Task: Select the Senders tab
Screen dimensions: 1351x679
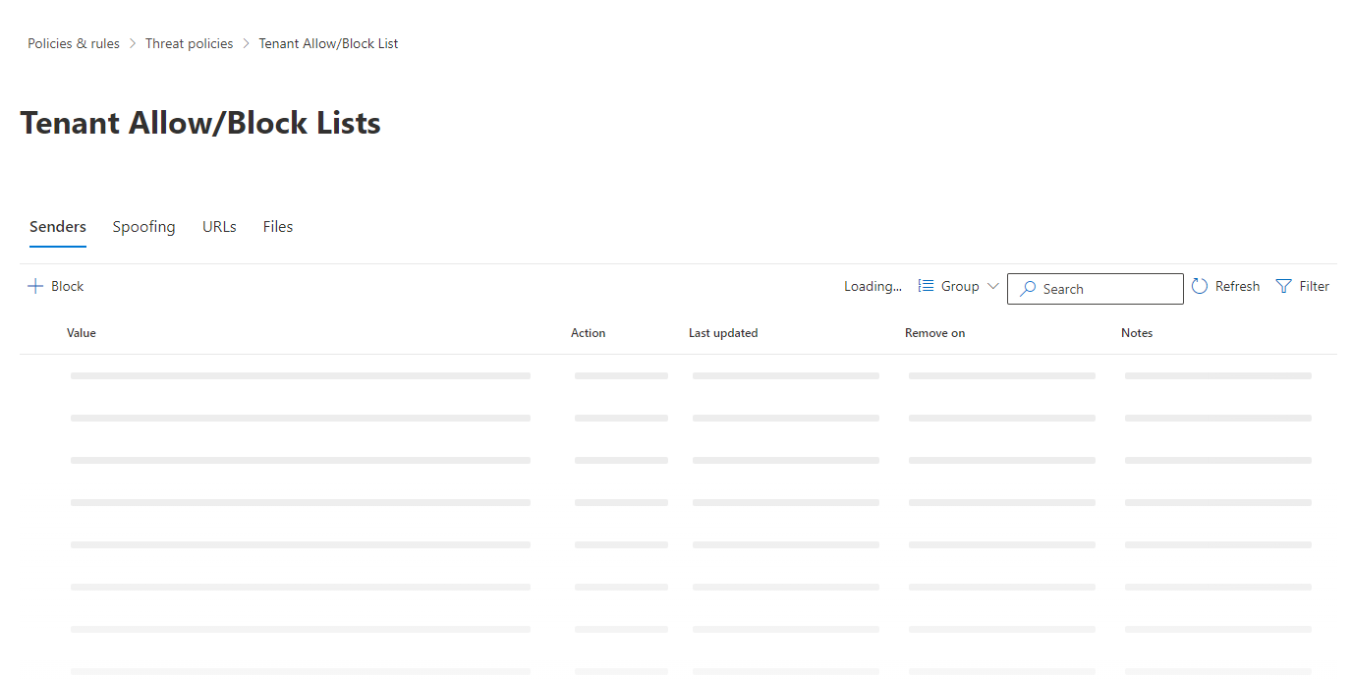Action: point(57,226)
